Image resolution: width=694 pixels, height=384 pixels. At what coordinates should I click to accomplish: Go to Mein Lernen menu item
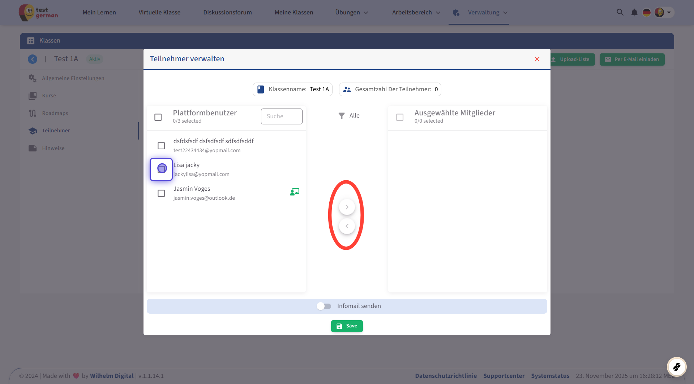(x=99, y=13)
